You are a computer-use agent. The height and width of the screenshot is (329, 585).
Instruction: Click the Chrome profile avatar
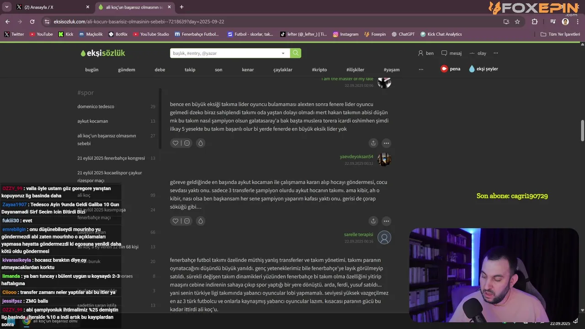pyautogui.click(x=565, y=21)
